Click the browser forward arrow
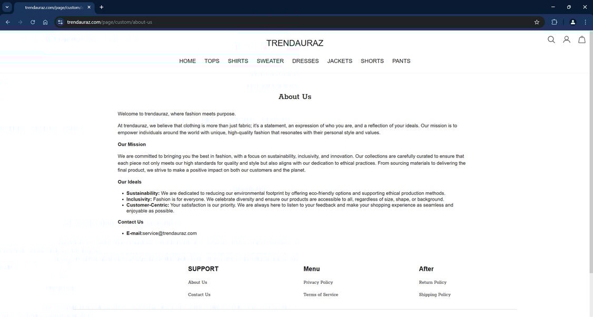 pyautogui.click(x=20, y=22)
